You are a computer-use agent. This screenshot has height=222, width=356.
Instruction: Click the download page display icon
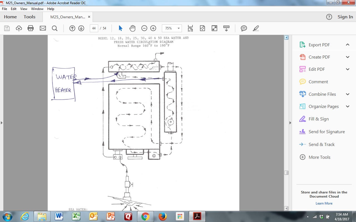click(226, 28)
